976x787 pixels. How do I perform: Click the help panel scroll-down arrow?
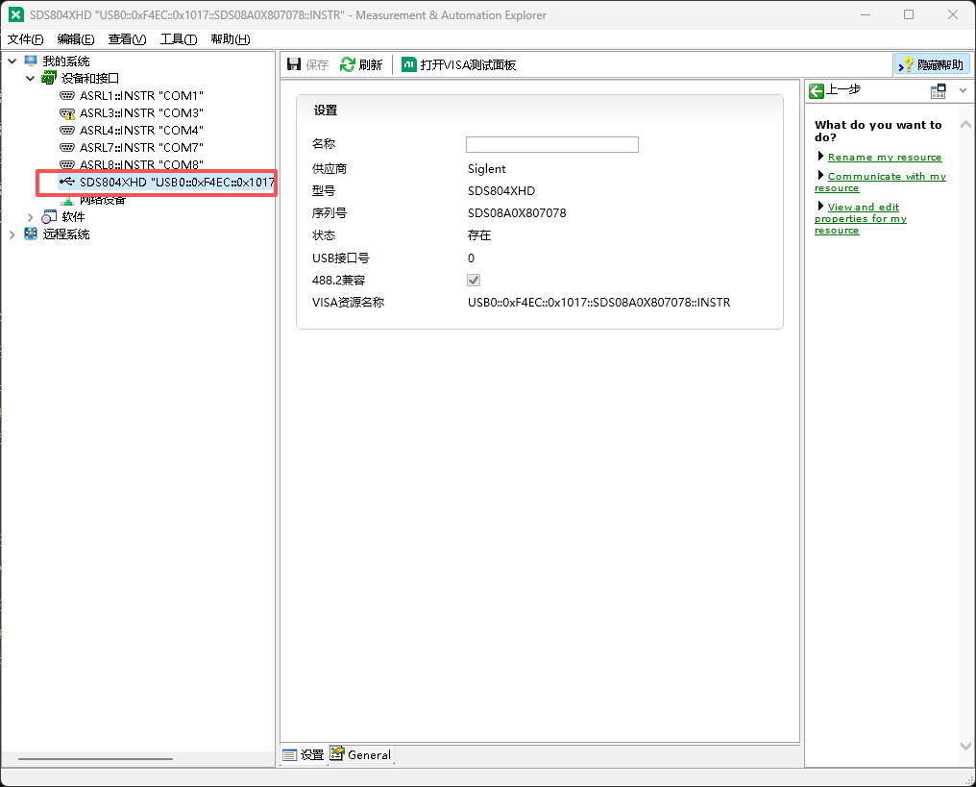pos(965,746)
